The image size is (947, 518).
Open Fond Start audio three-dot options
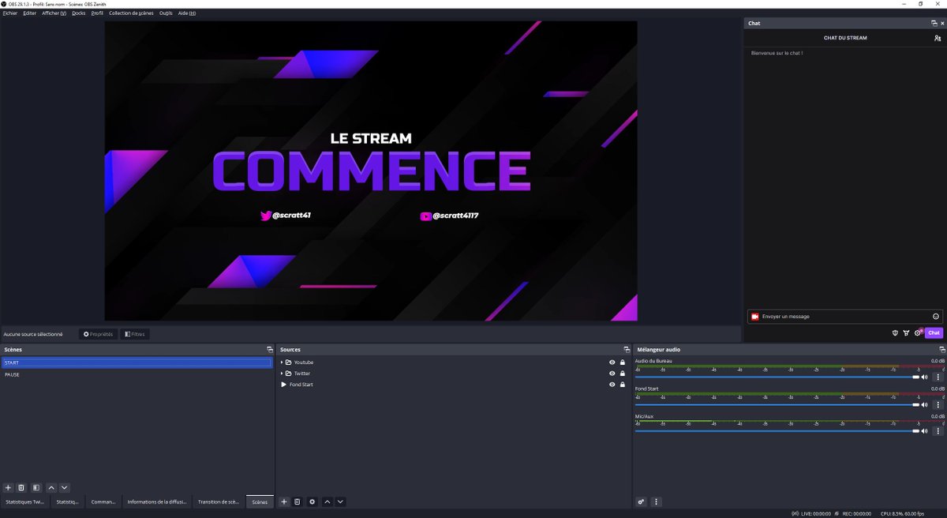click(938, 404)
